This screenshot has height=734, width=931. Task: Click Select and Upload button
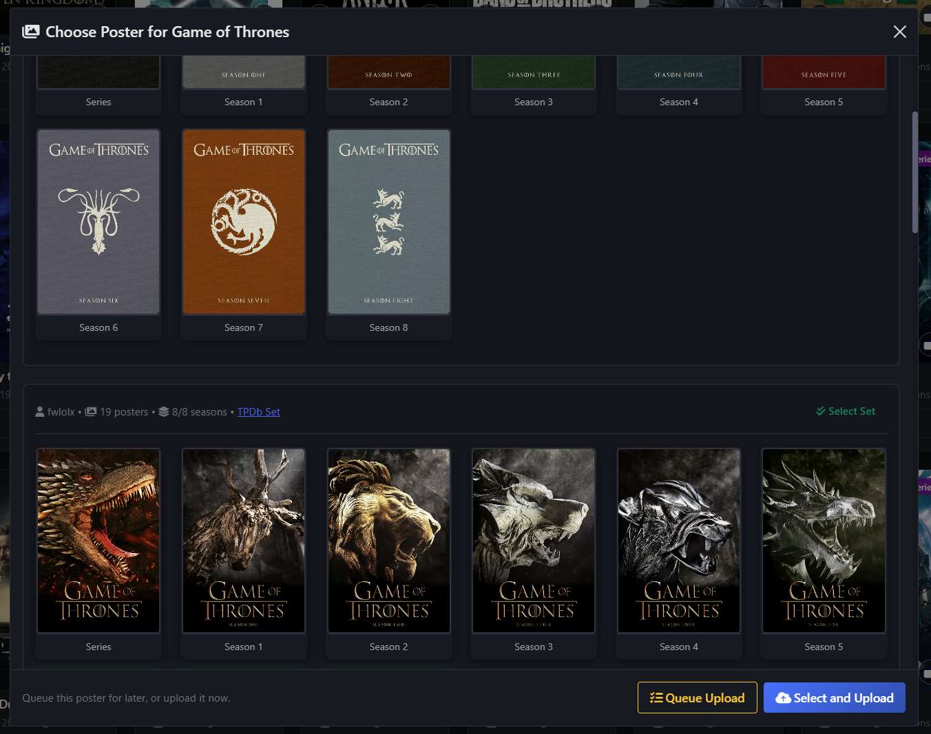[835, 698]
